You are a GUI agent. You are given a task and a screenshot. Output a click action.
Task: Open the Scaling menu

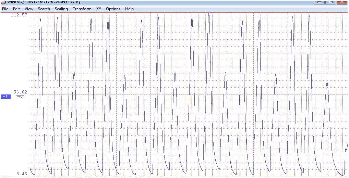(61, 9)
